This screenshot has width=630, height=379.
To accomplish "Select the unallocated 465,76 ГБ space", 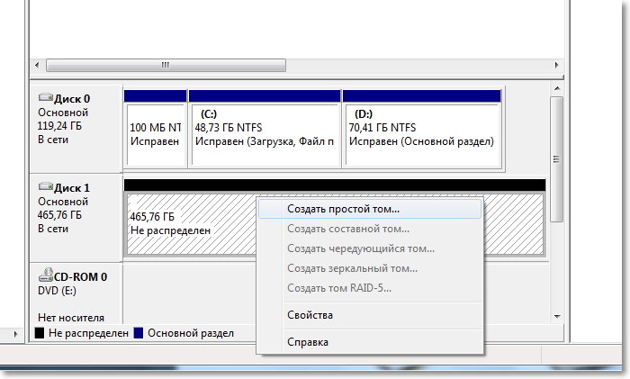I will 189,223.
